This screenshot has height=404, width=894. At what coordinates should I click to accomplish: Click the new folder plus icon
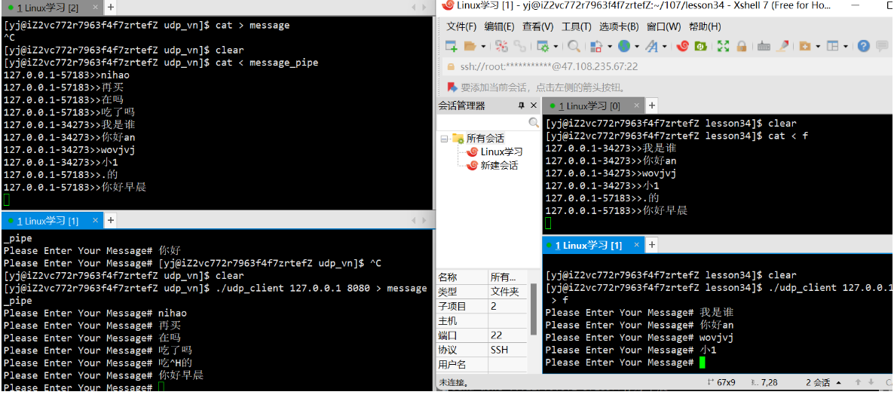click(x=805, y=46)
